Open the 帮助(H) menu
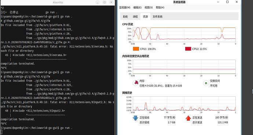 pos(160,7)
